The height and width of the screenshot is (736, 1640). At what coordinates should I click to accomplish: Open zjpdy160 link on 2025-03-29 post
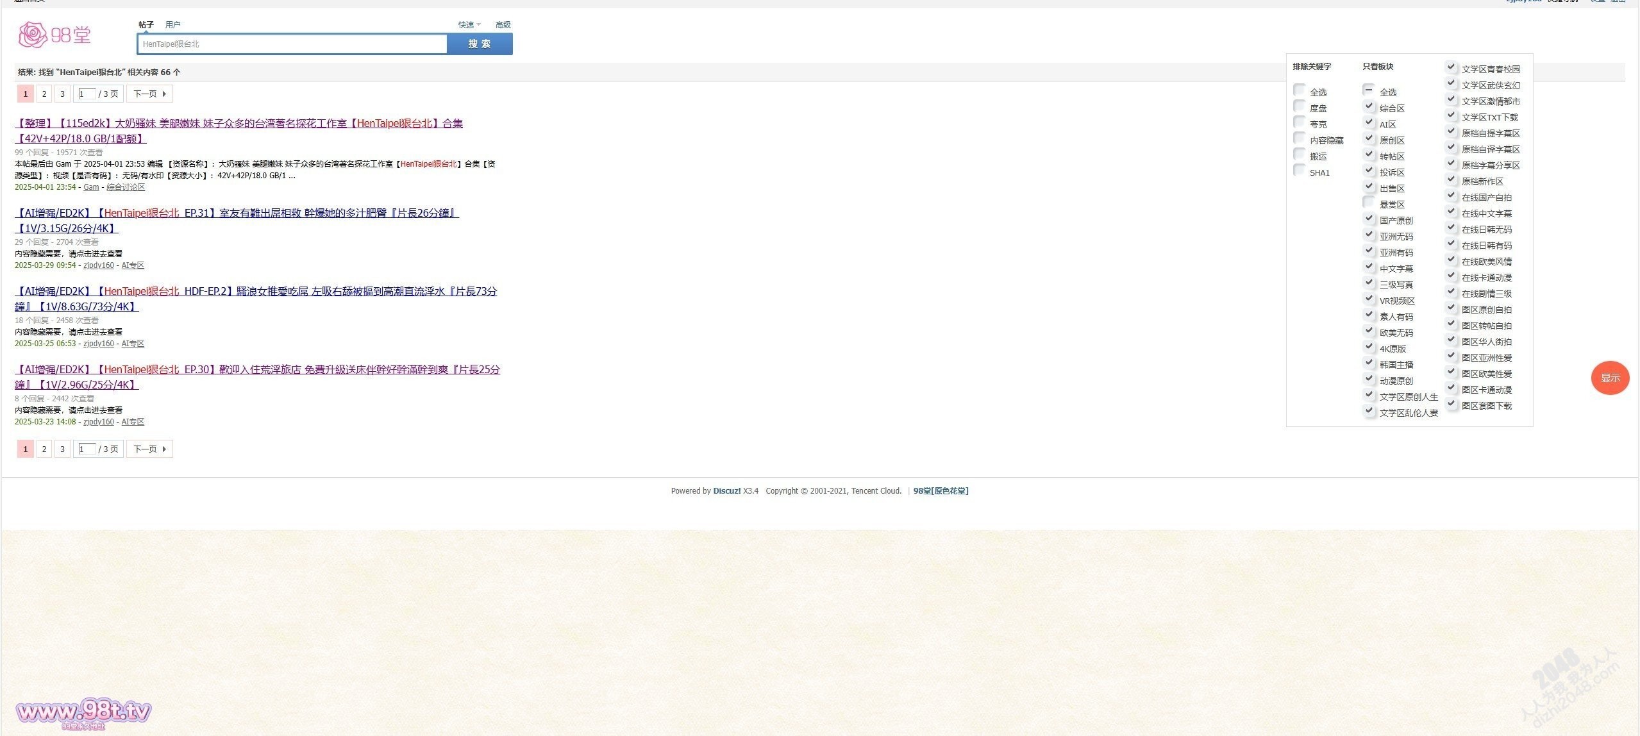pyautogui.click(x=99, y=265)
